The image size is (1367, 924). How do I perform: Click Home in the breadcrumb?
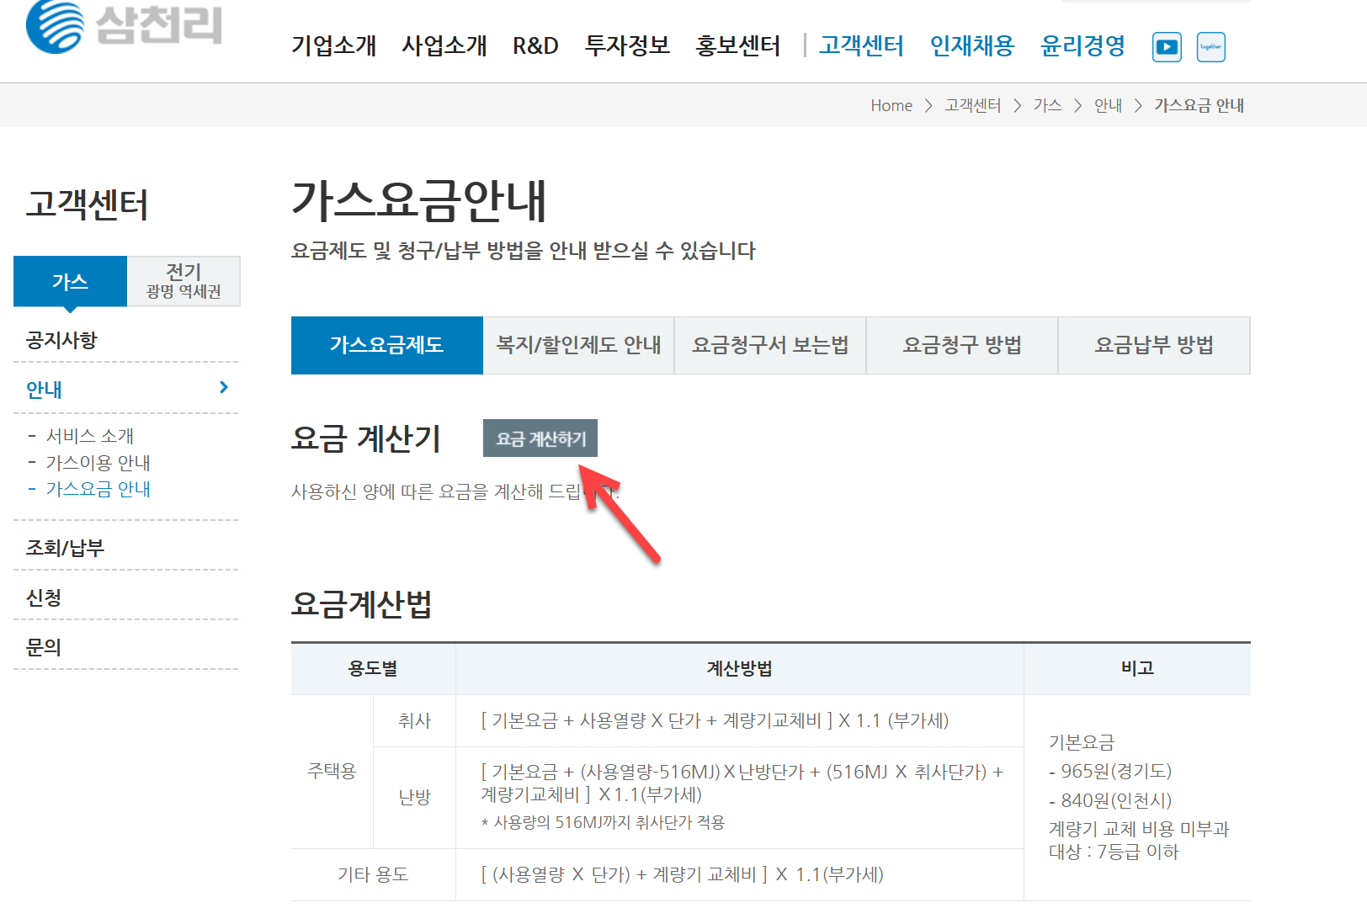pyautogui.click(x=891, y=105)
